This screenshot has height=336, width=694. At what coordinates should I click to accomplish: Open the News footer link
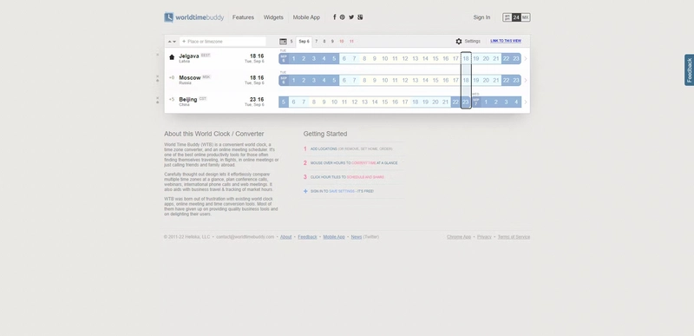357,237
